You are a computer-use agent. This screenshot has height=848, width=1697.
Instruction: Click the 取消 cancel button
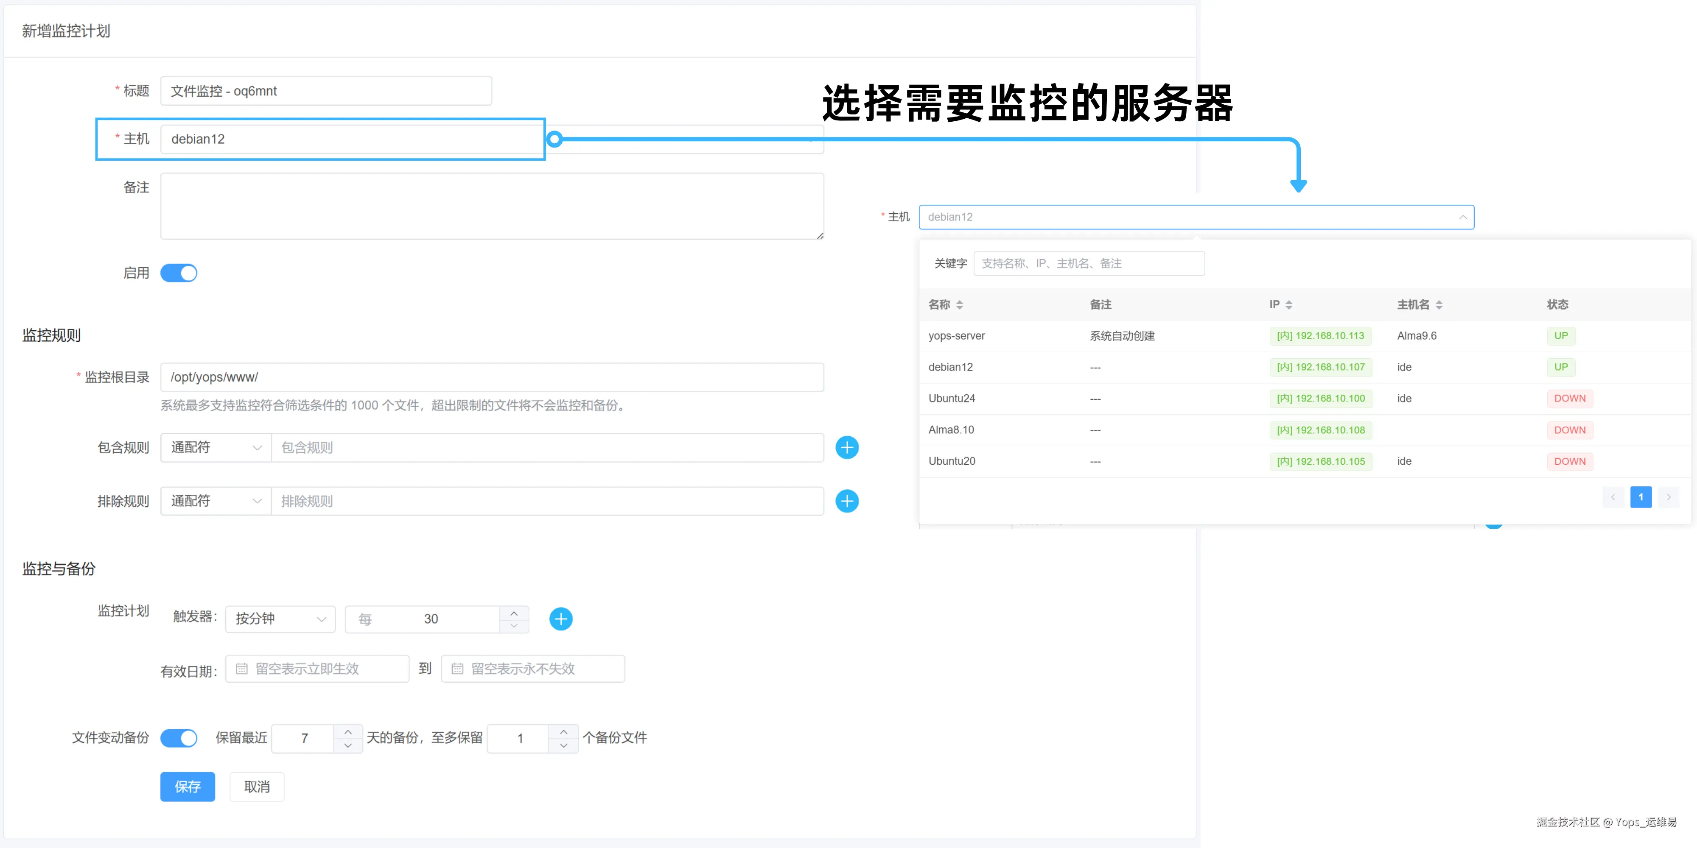257,786
